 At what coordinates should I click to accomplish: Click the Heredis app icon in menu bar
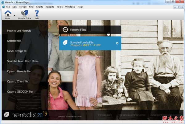(3, 7)
